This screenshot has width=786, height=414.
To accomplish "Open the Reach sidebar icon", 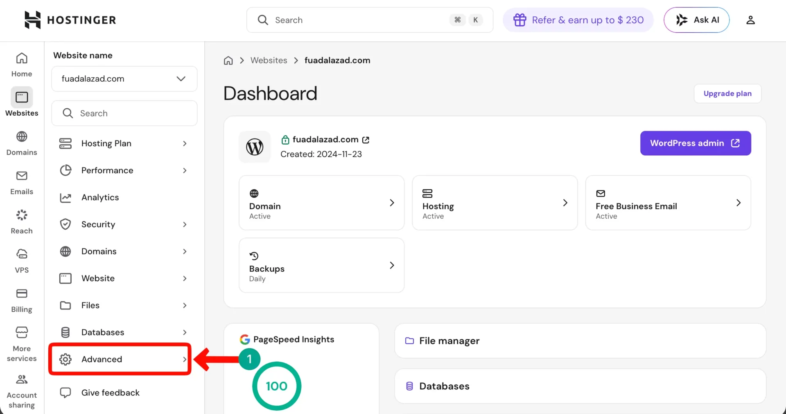I will pyautogui.click(x=22, y=222).
